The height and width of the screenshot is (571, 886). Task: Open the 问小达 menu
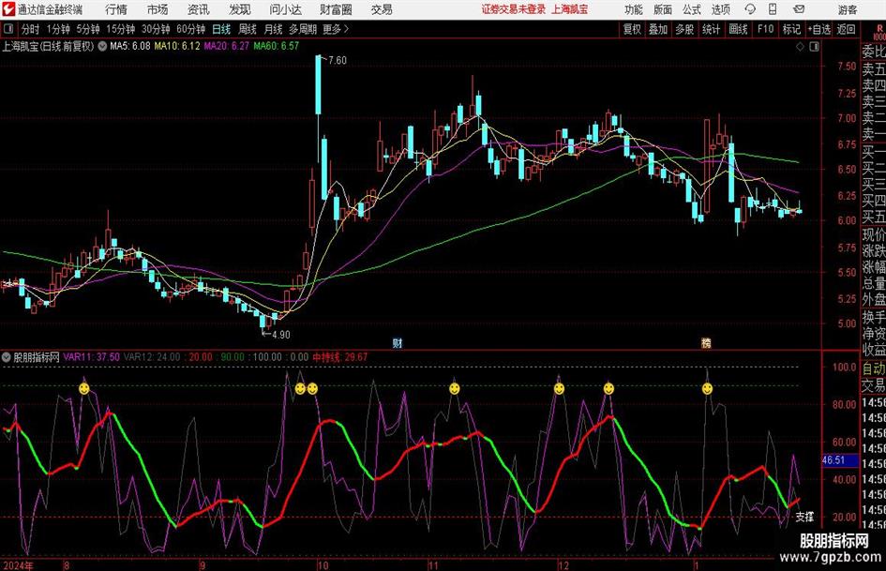[285, 9]
